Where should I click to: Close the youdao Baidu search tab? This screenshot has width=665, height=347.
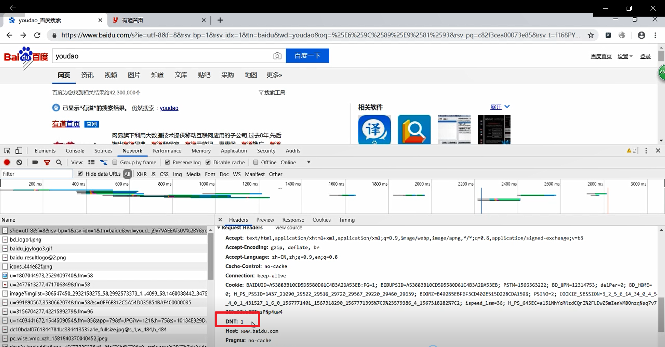[x=100, y=20]
